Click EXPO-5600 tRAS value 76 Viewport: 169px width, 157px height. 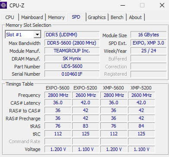tap(58, 126)
